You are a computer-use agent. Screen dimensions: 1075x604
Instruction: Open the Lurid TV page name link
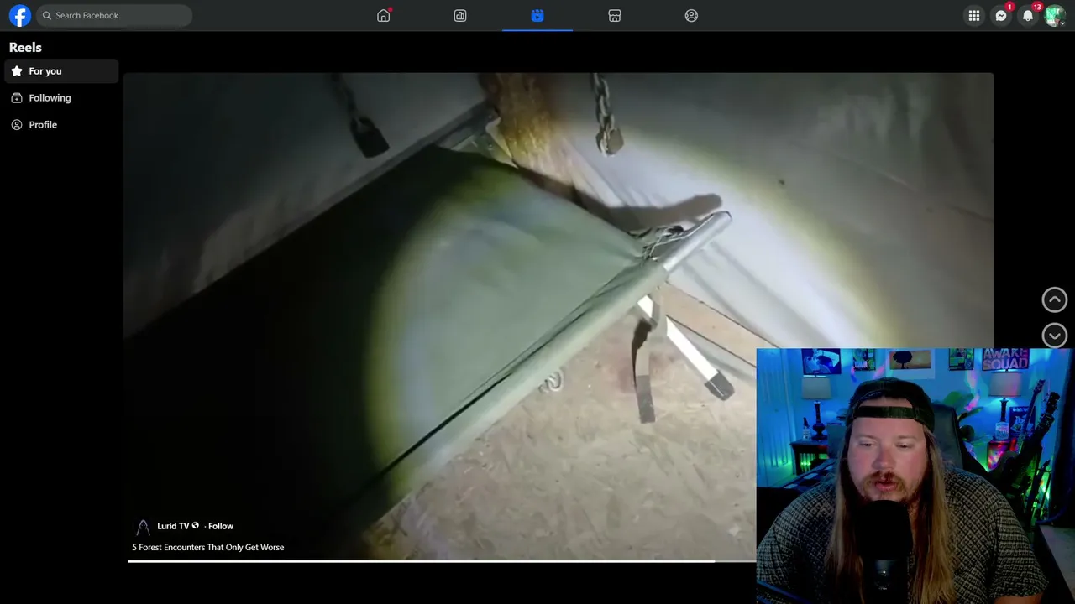(x=173, y=526)
